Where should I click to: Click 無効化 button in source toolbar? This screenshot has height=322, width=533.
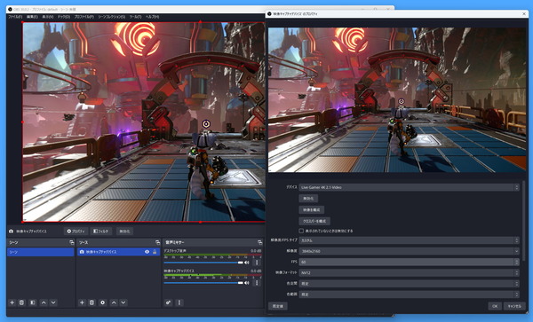pos(124,232)
